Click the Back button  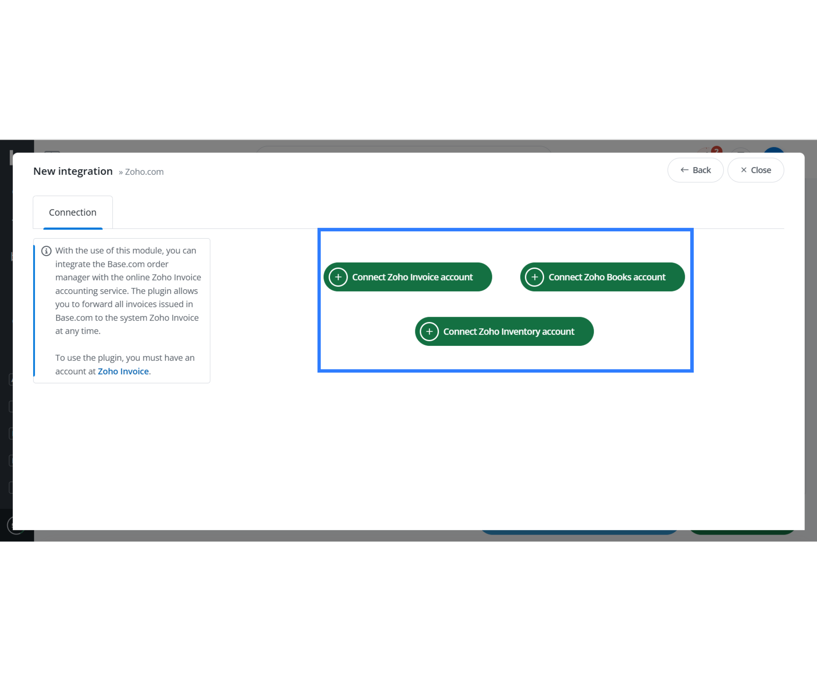[x=695, y=170]
